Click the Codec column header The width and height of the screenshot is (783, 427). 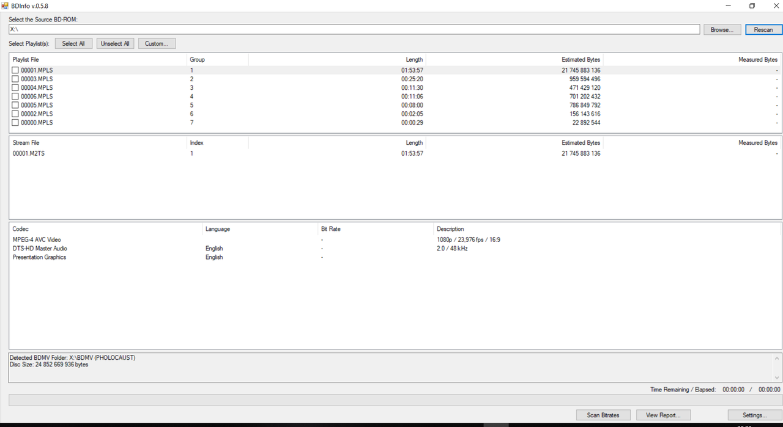[106, 229]
